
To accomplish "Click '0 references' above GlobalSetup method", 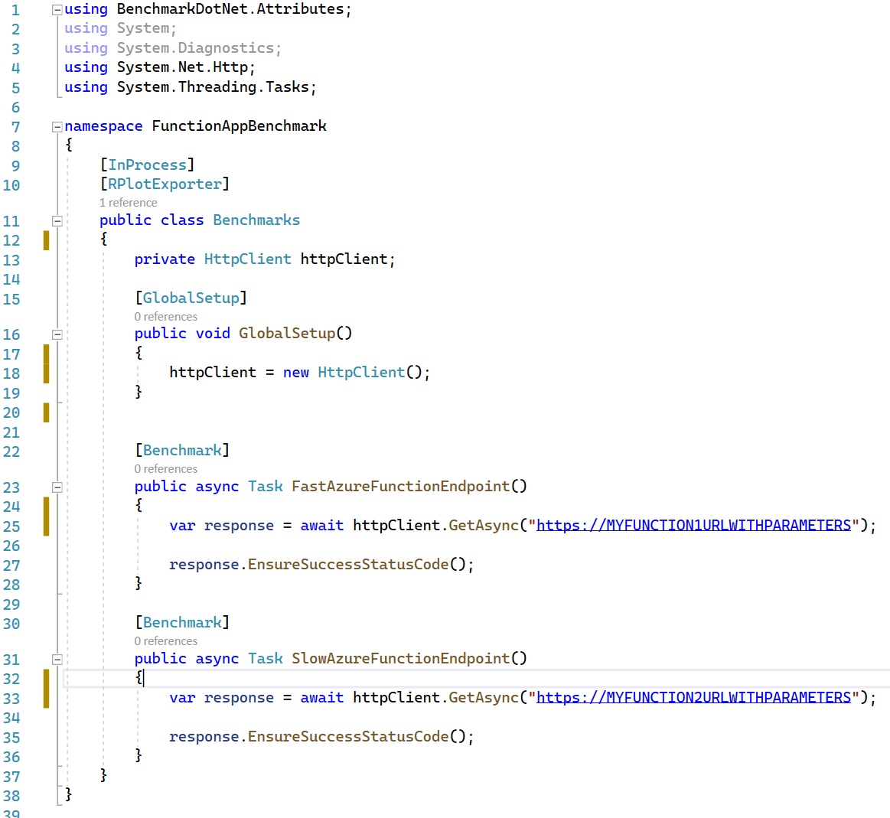I will [166, 317].
